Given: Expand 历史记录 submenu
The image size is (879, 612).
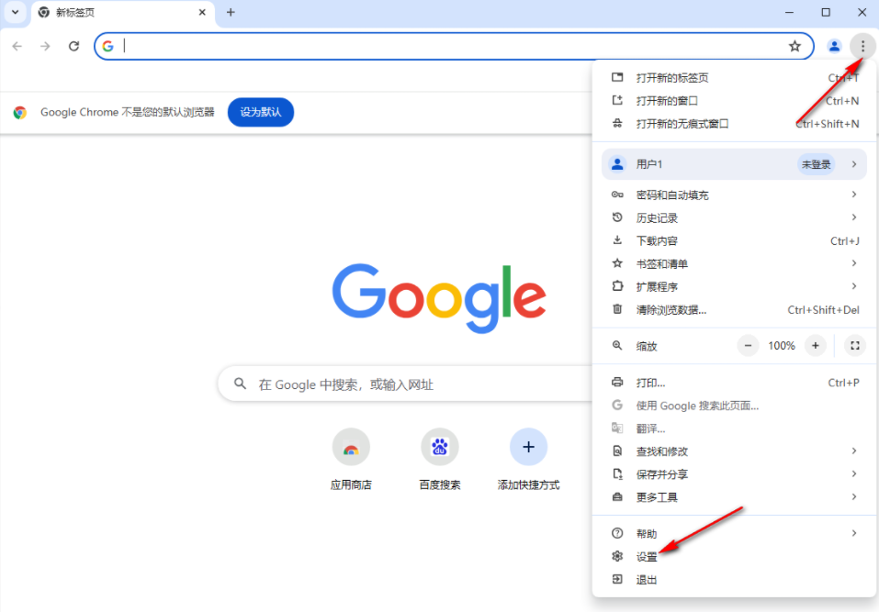Looking at the screenshot, I should (x=735, y=217).
